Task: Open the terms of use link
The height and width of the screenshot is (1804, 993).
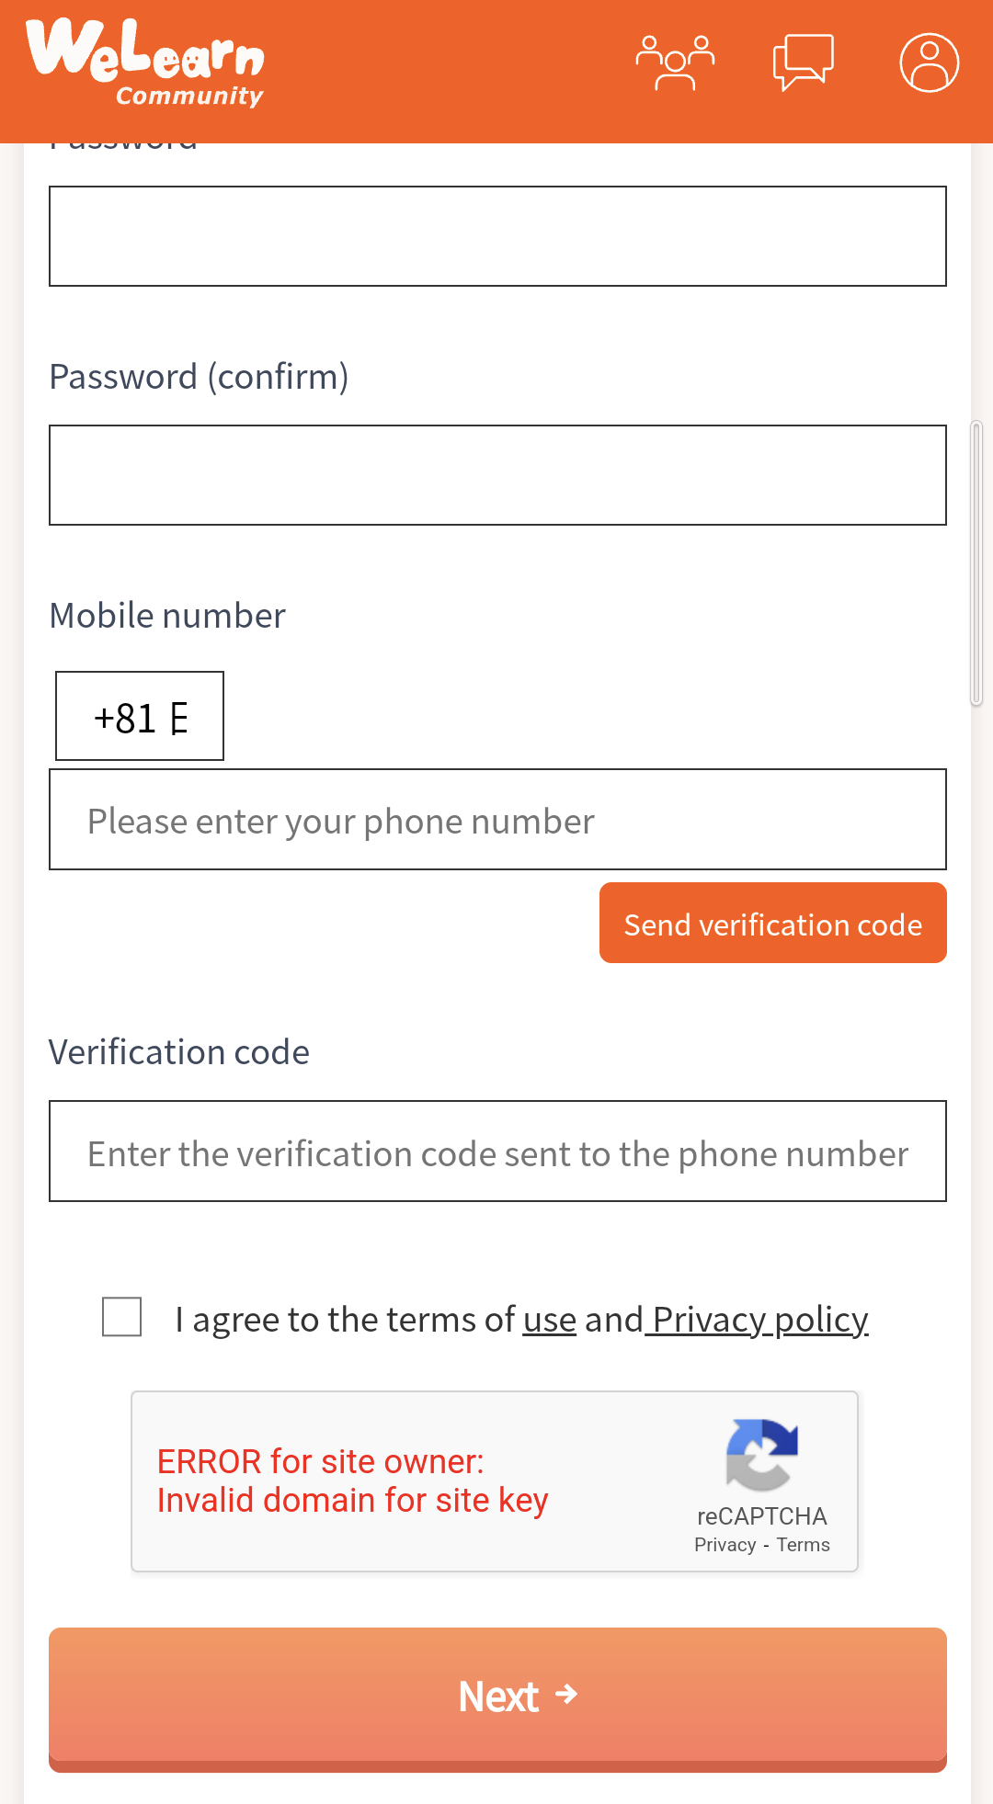Action: click(549, 1319)
